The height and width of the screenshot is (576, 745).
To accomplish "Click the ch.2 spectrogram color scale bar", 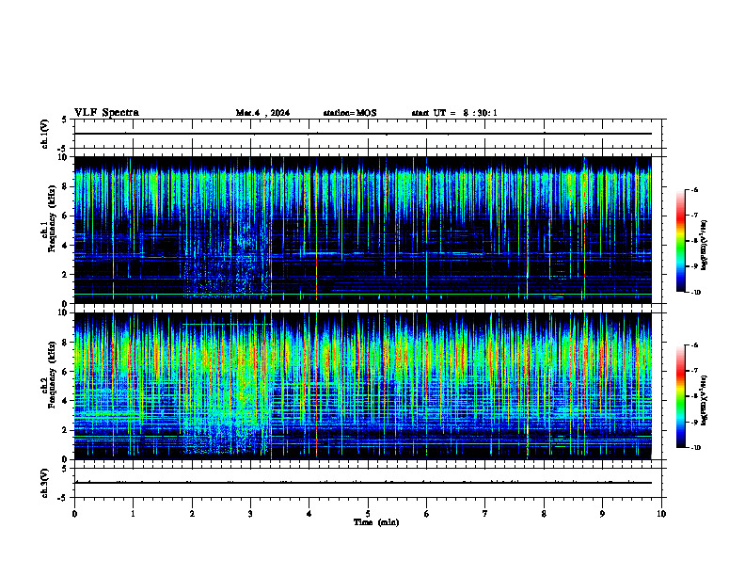I will (680, 396).
